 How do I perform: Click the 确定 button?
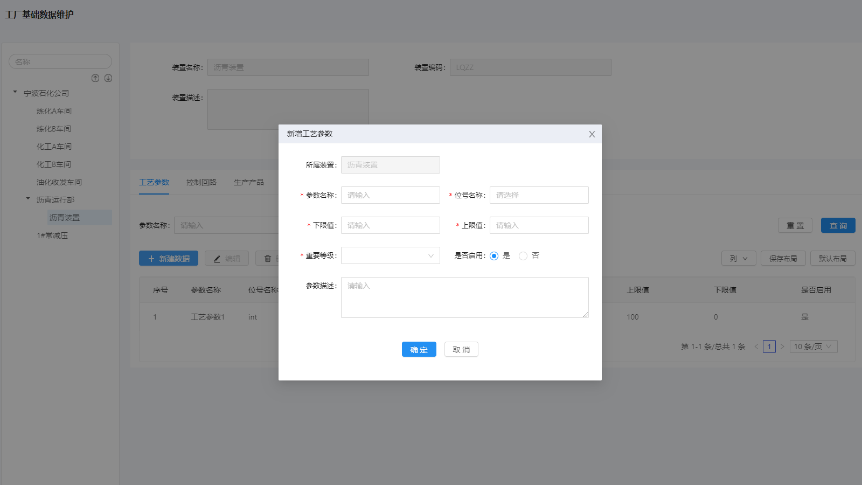tap(419, 350)
